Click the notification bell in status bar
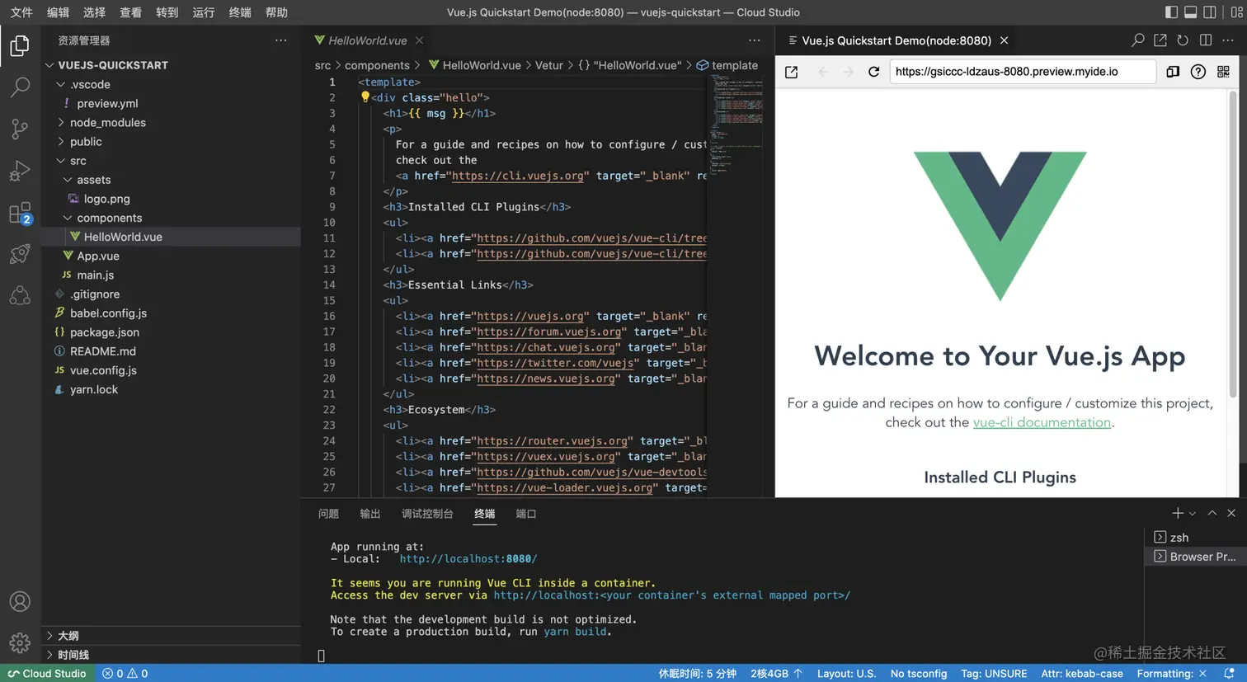Viewport: 1247px width, 682px height. click(x=1229, y=674)
